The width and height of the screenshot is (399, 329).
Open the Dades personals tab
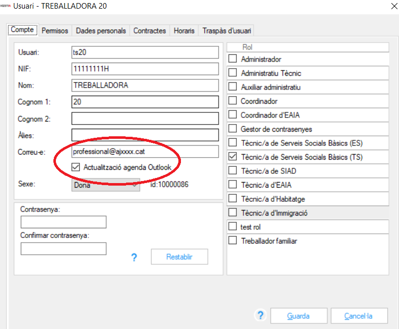click(101, 31)
